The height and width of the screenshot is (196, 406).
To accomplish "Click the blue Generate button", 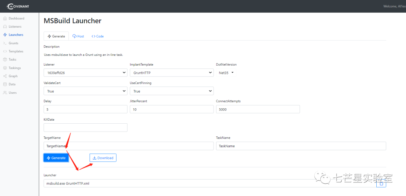I will tap(56, 158).
